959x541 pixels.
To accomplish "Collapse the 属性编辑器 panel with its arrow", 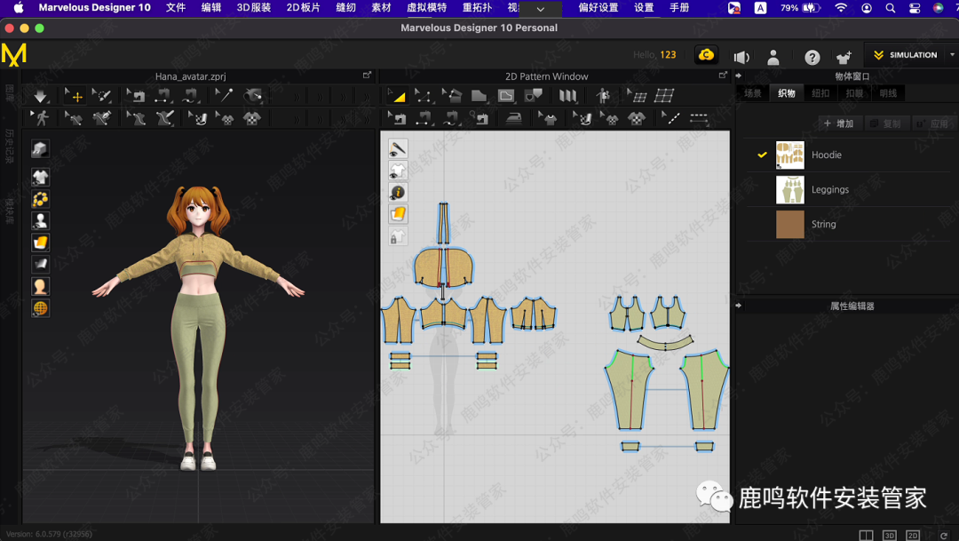I will point(739,306).
